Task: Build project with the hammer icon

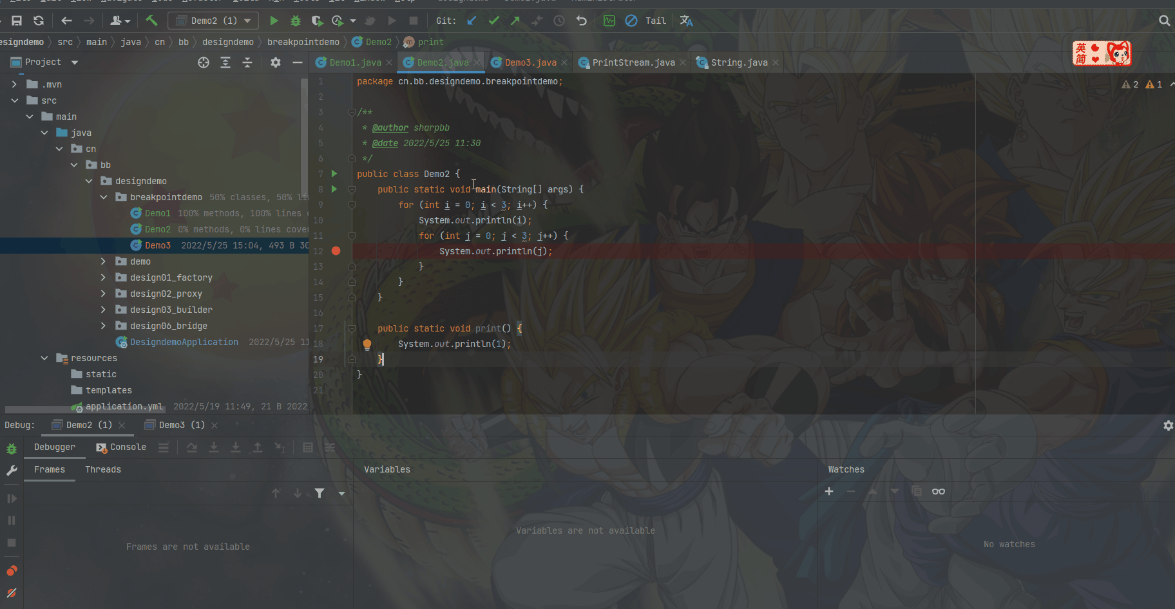Action: [151, 21]
